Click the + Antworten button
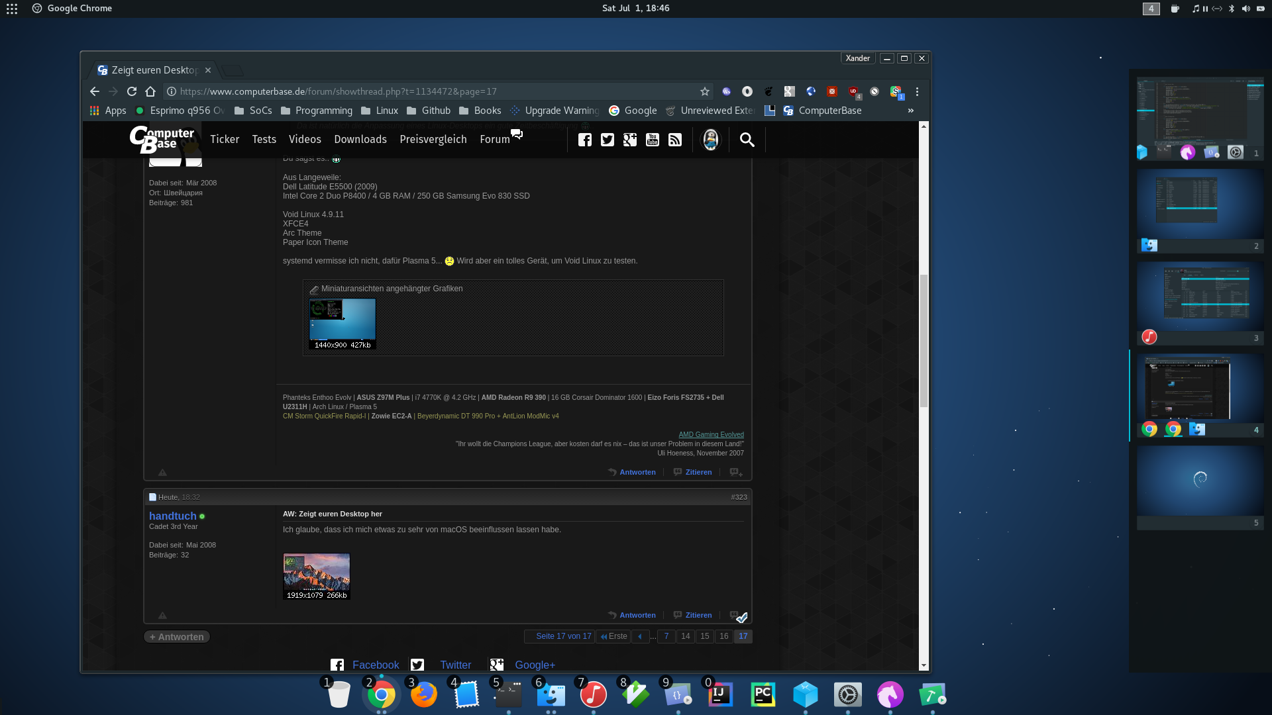The height and width of the screenshot is (715, 1272). click(x=177, y=637)
